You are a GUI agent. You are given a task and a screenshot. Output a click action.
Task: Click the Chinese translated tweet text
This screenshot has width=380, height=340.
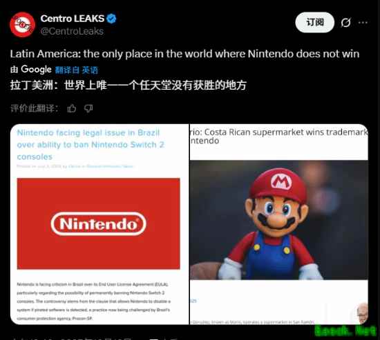[x=129, y=86]
